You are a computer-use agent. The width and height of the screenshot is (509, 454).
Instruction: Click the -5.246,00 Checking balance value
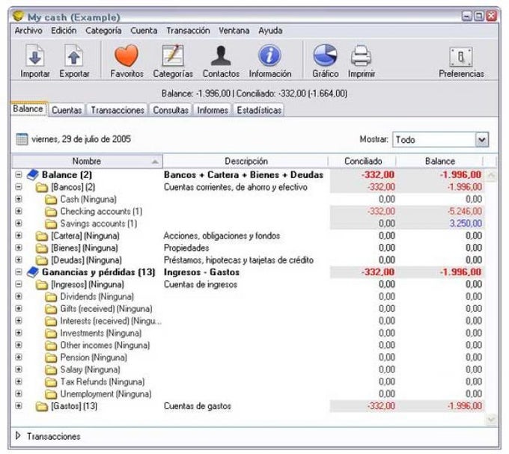465,212
